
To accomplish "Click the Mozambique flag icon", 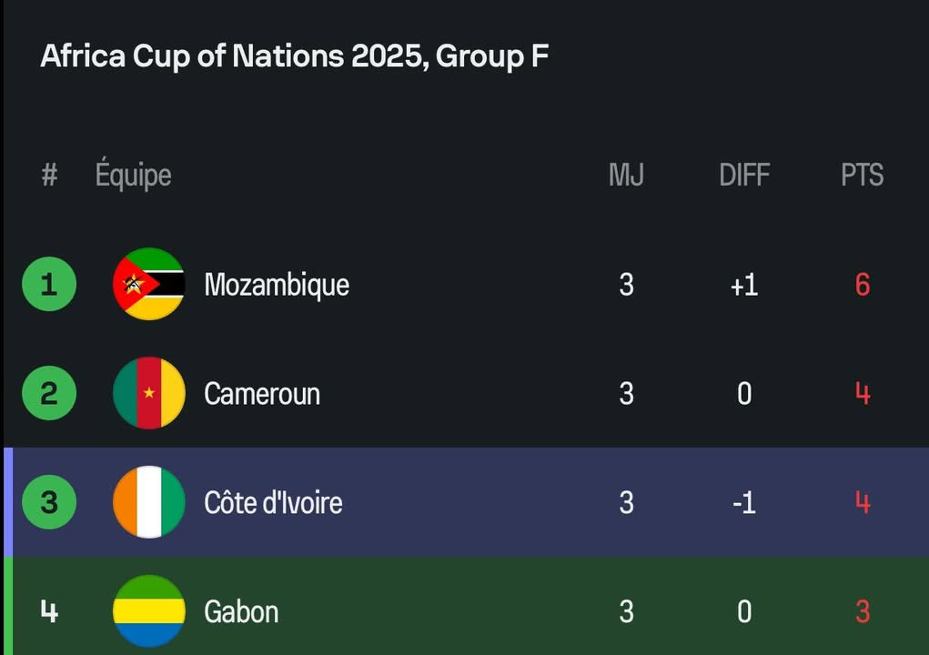I will click(149, 284).
